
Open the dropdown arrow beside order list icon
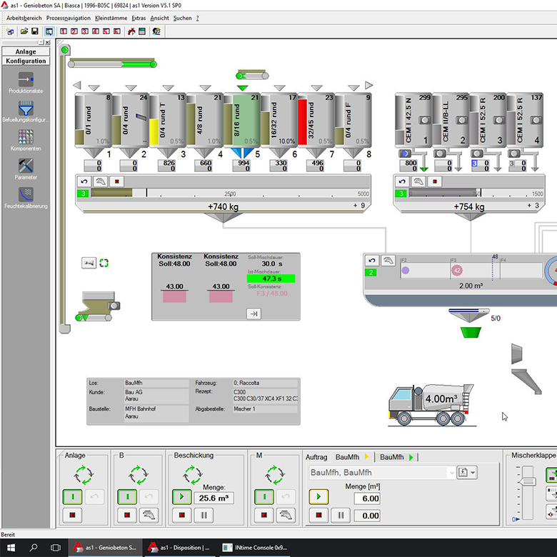(473, 473)
